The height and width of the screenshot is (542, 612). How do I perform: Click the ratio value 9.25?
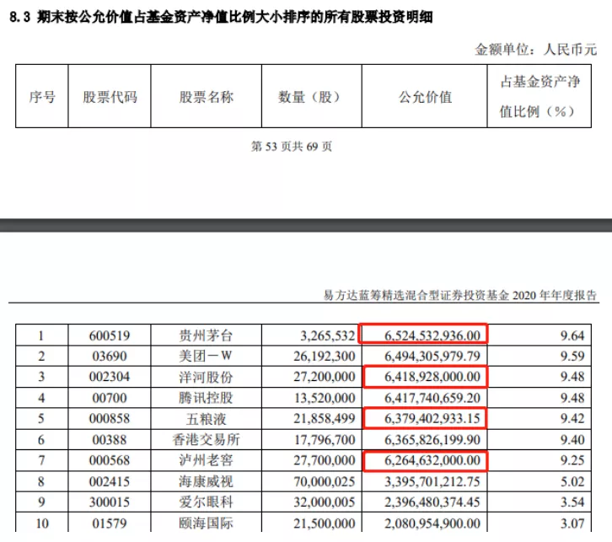coord(572,460)
